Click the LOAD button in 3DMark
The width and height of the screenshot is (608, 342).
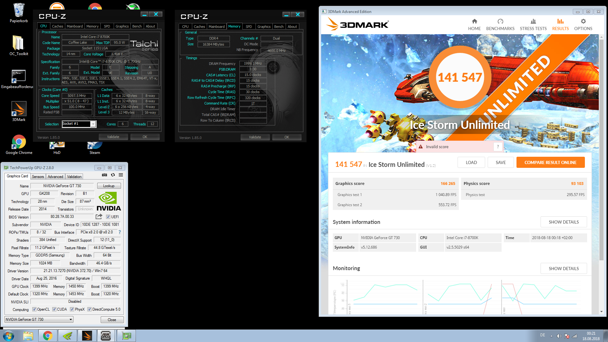pyautogui.click(x=471, y=162)
